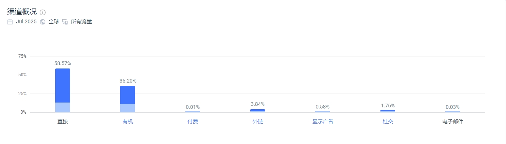This screenshot has height=144, width=506.
Task: Click the dark blue 有机 bar segment
Action: tap(128, 95)
